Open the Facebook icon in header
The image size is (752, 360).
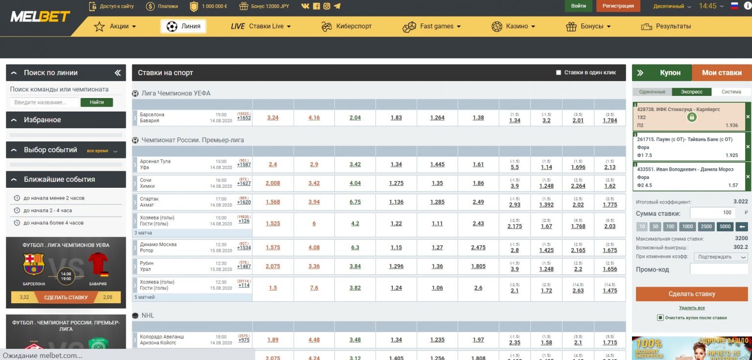(x=316, y=6)
